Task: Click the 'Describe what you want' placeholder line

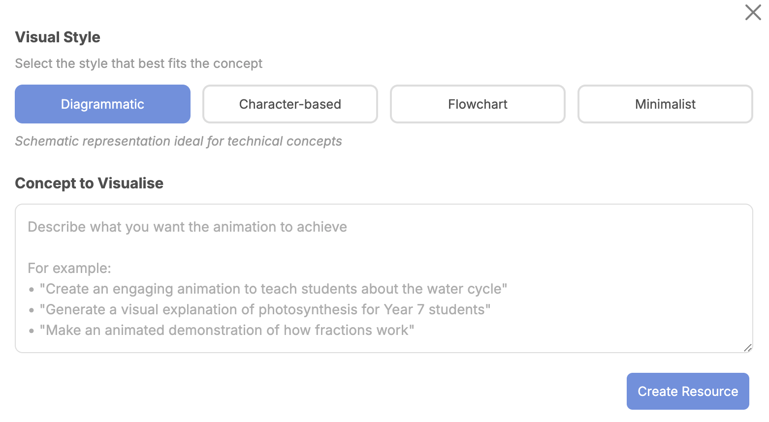Action: pyautogui.click(x=187, y=227)
